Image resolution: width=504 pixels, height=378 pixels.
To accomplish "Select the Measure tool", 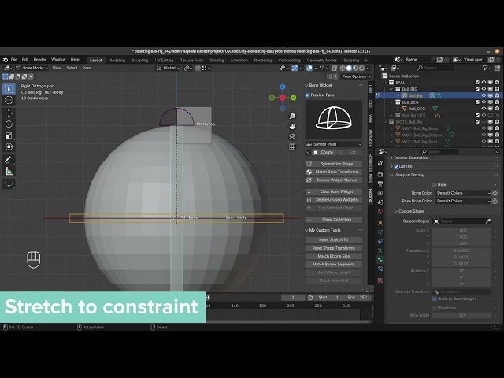I will coord(9,171).
